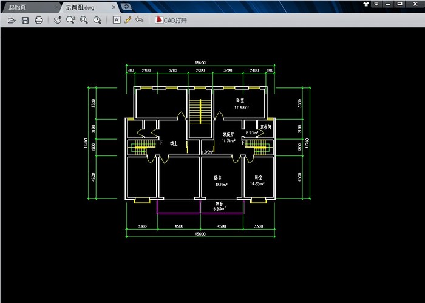Select the zoom window magnifier tool

click(84, 20)
